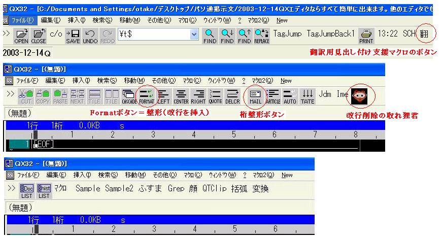Open 移動(M) menu in middle window
This screenshot has height=239, width=443.
(134, 81)
